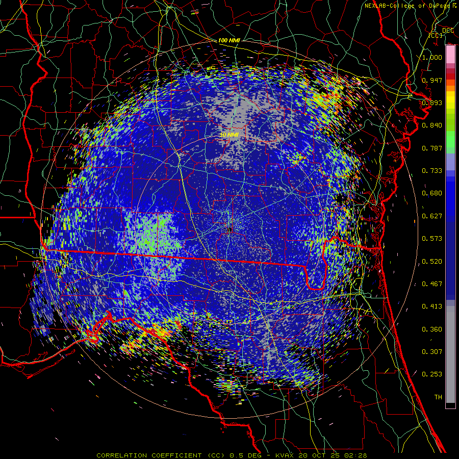Select the 0.680 scale value label
The height and width of the screenshot is (459, 459).
click(432, 193)
